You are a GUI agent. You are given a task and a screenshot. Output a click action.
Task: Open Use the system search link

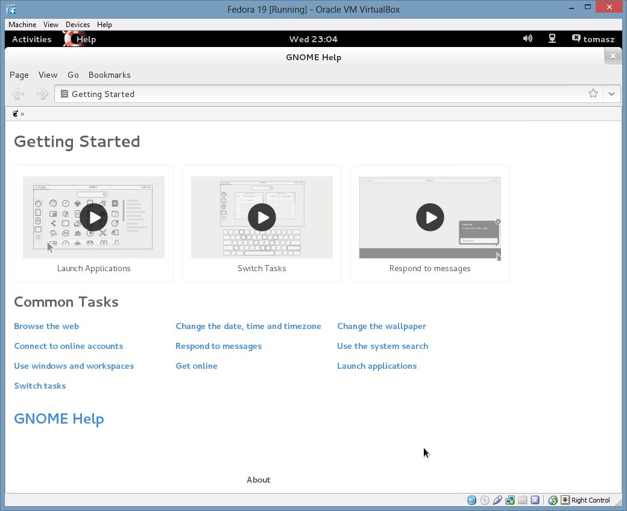383,346
